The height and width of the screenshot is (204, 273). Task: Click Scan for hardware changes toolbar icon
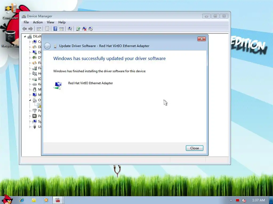point(70,29)
